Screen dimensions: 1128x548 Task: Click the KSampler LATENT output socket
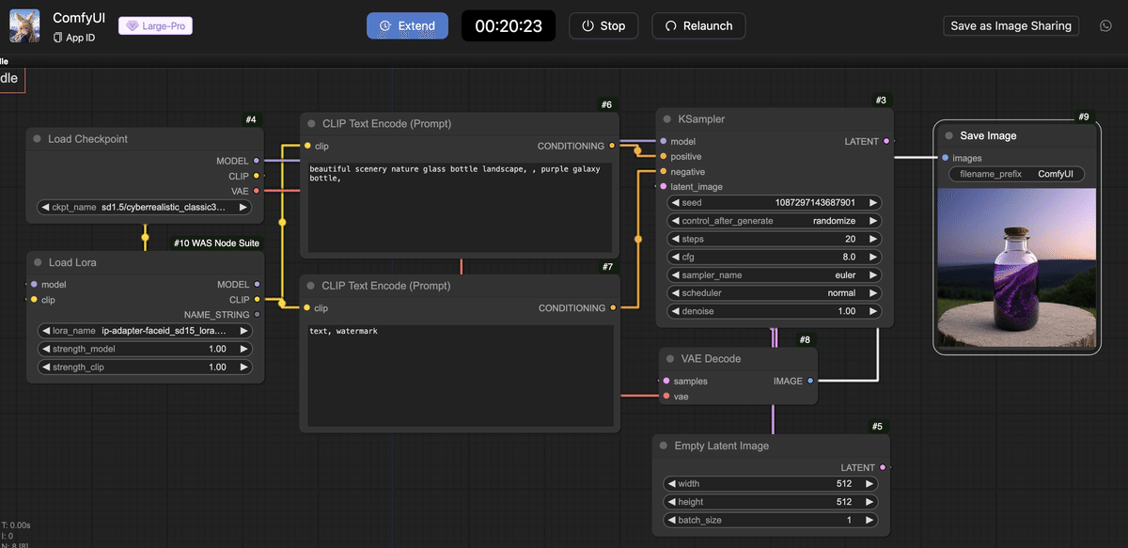[887, 142]
